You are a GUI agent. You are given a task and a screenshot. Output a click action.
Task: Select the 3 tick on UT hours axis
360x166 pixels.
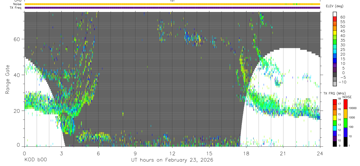[x=62, y=153]
